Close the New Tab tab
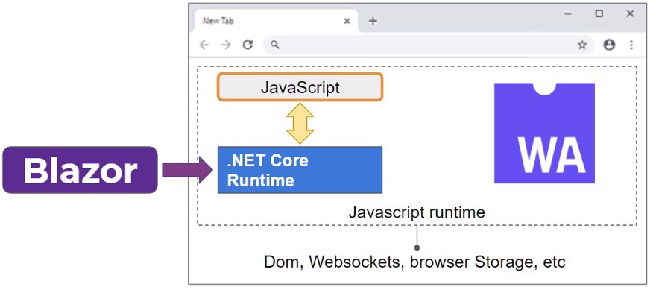This screenshot has height=293, width=656. tap(347, 21)
